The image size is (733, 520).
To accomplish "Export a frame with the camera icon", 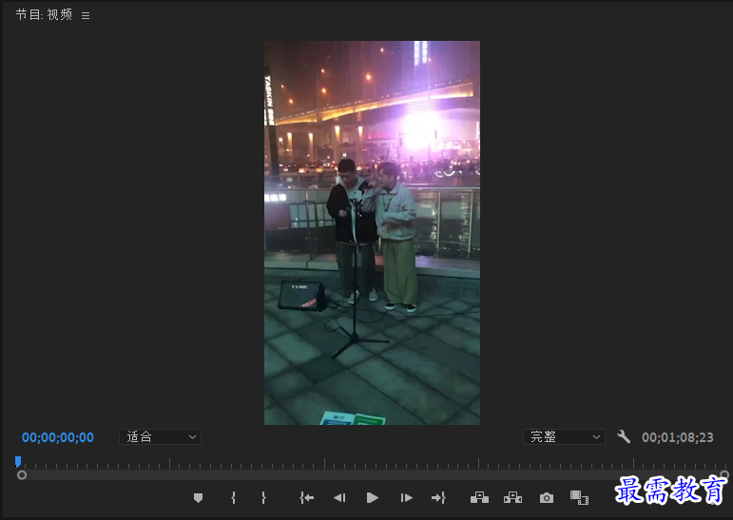I will pos(546,498).
